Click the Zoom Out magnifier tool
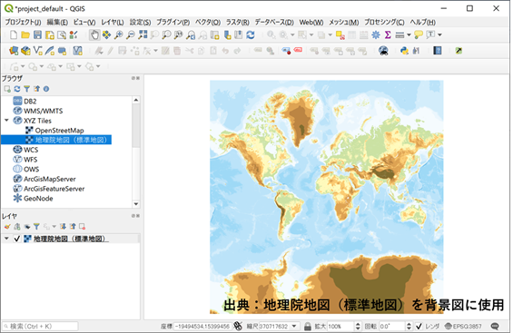513x333 pixels. click(131, 34)
